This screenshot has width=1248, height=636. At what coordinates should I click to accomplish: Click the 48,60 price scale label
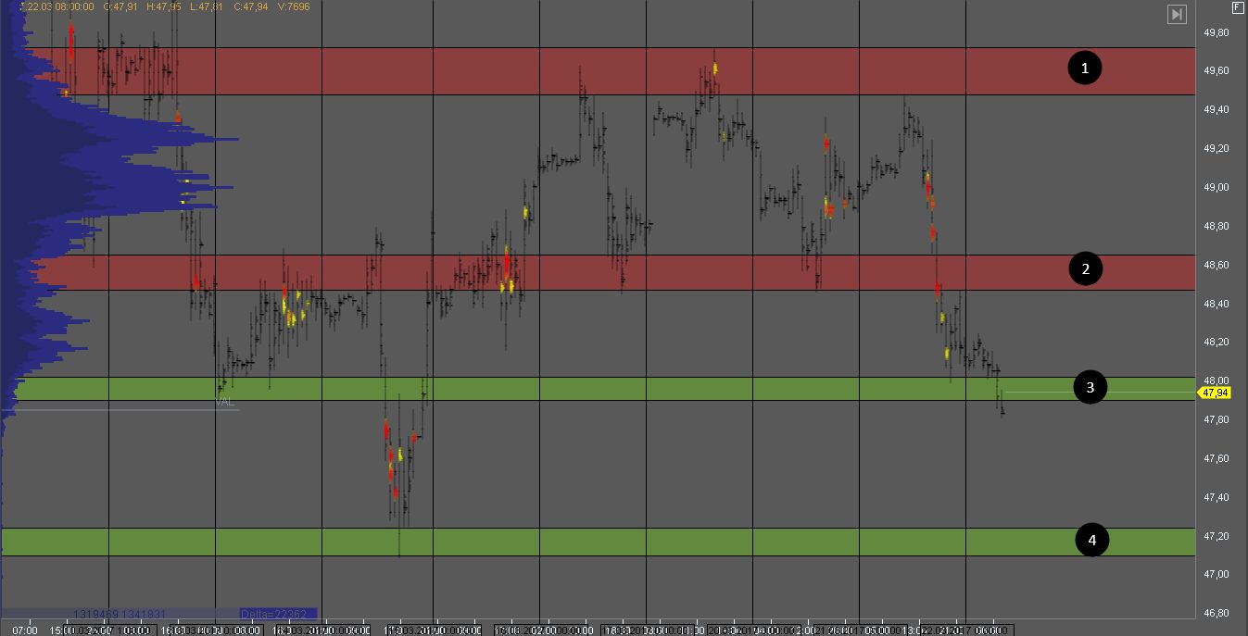click(1216, 266)
